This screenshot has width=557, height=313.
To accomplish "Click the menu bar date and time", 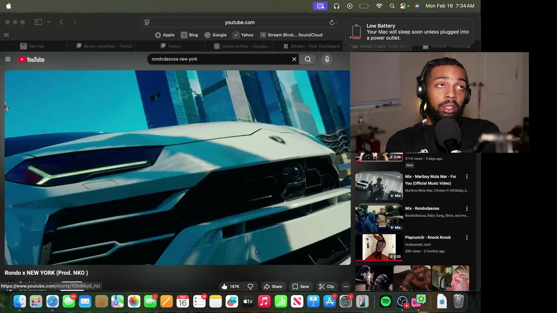I will pyautogui.click(x=450, y=6).
